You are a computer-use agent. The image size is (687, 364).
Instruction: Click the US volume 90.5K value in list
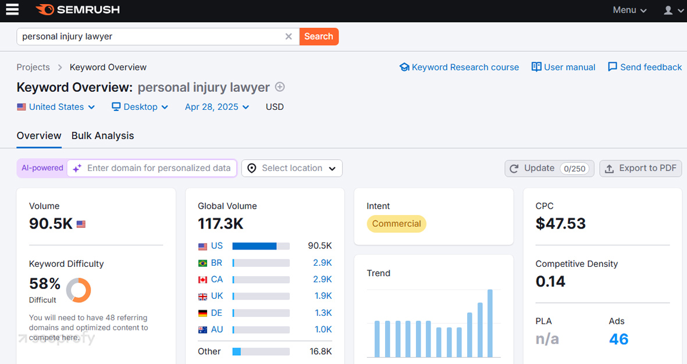(x=320, y=246)
